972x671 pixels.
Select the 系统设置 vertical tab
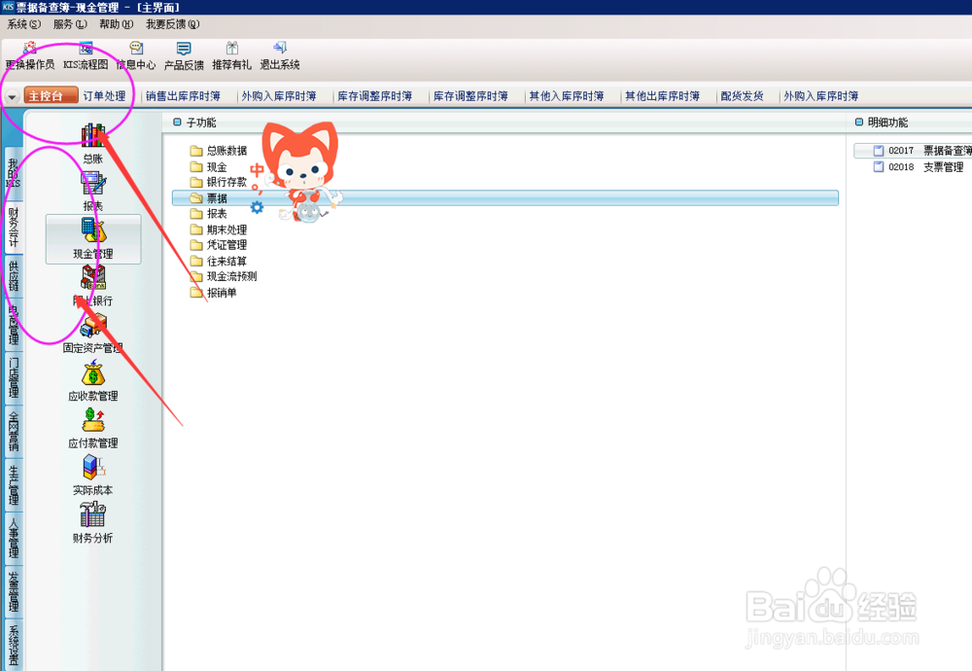[13, 644]
